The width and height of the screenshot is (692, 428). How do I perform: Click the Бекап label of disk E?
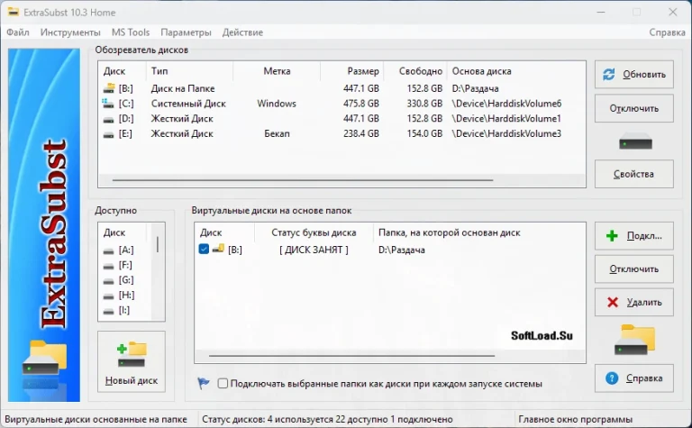tap(277, 133)
